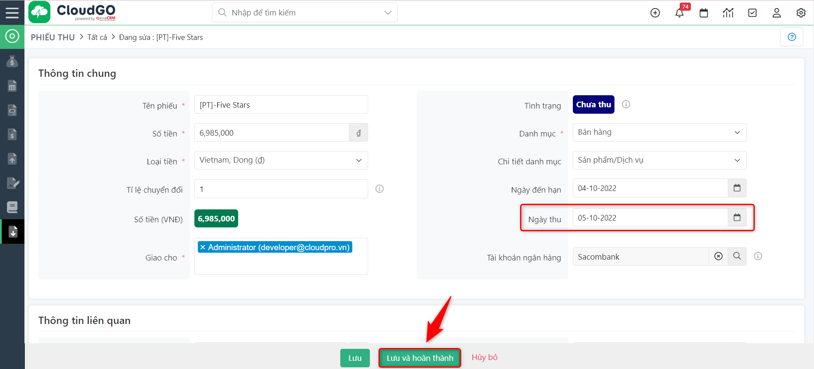Viewport: 814px width, 369px height.
Task: Click the Tất cả breadcrumb link
Action: click(97, 37)
